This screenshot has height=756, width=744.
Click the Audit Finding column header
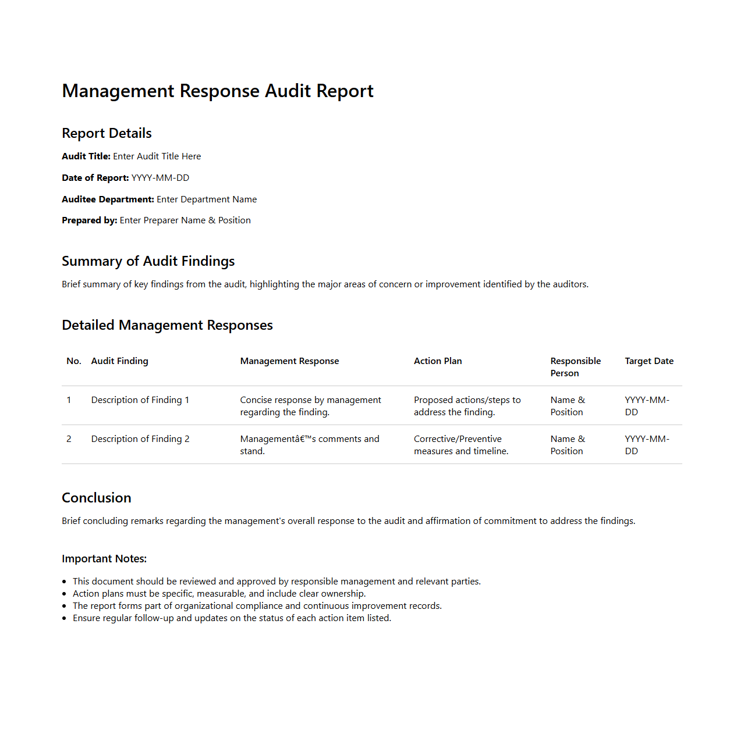119,361
